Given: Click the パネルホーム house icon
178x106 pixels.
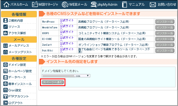Looking at the screenshot, I should tap(6, 4).
